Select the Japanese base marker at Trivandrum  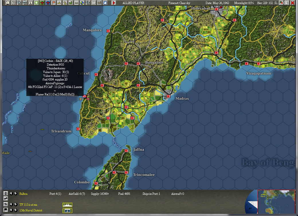78,129
